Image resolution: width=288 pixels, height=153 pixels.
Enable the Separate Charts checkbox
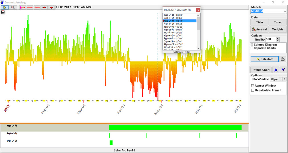coord(252,48)
